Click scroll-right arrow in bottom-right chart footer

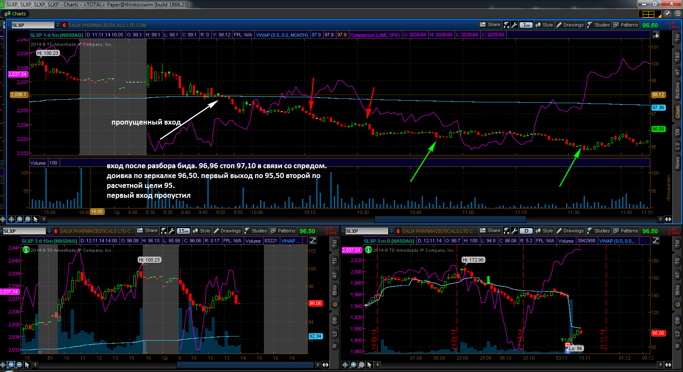(x=660, y=365)
